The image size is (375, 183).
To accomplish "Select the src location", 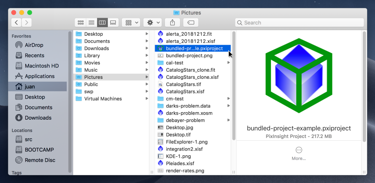I will click(x=37, y=139).
